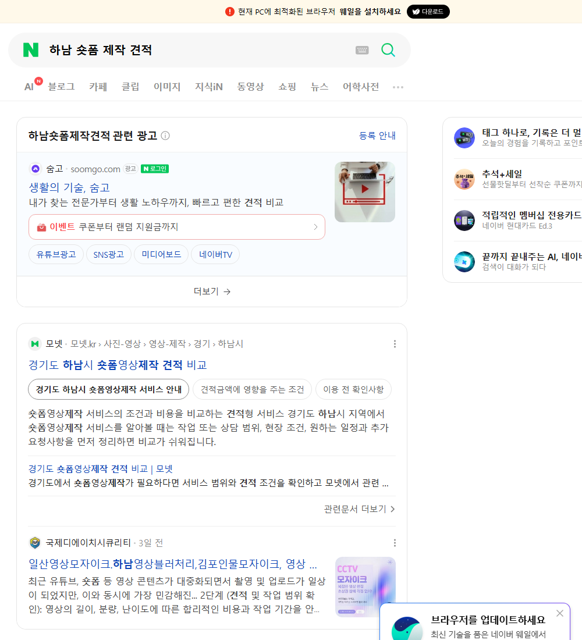The height and width of the screenshot is (640, 582).
Task: Open the three-dot menu of 국제디에이치시큐리티 result
Action: coord(395,543)
